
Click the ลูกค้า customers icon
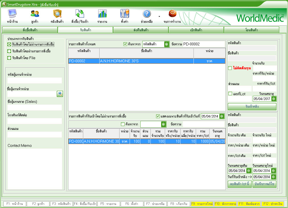click(35, 14)
